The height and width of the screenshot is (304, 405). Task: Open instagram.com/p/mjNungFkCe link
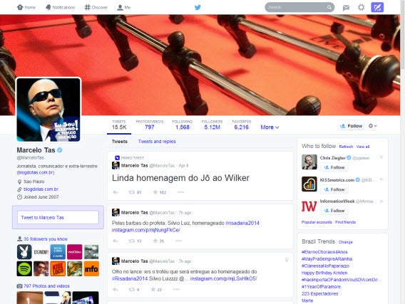tap(146, 230)
